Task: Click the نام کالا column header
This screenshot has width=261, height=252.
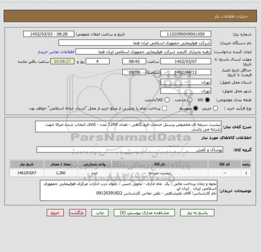Action: click(159, 164)
